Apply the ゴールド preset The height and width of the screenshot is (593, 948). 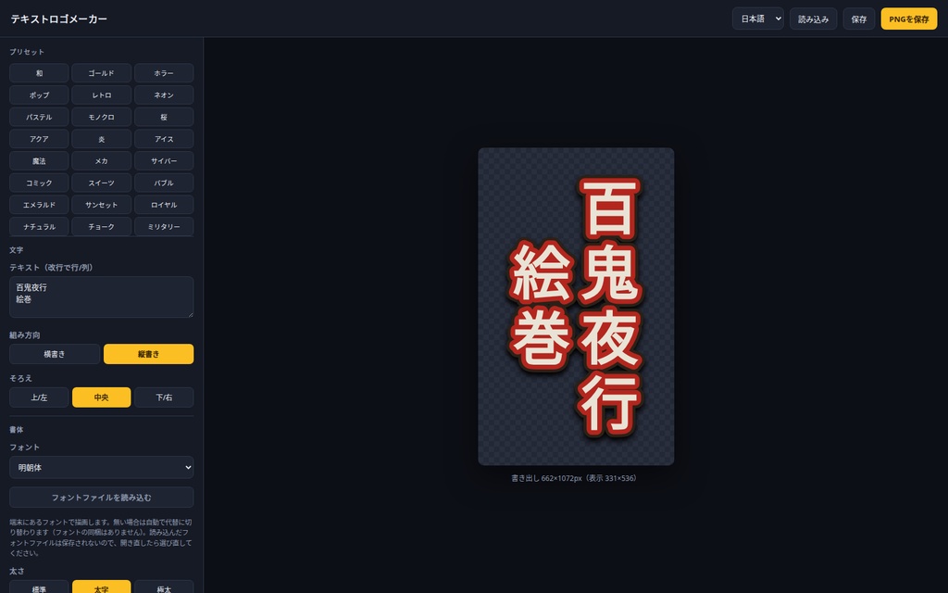102,73
